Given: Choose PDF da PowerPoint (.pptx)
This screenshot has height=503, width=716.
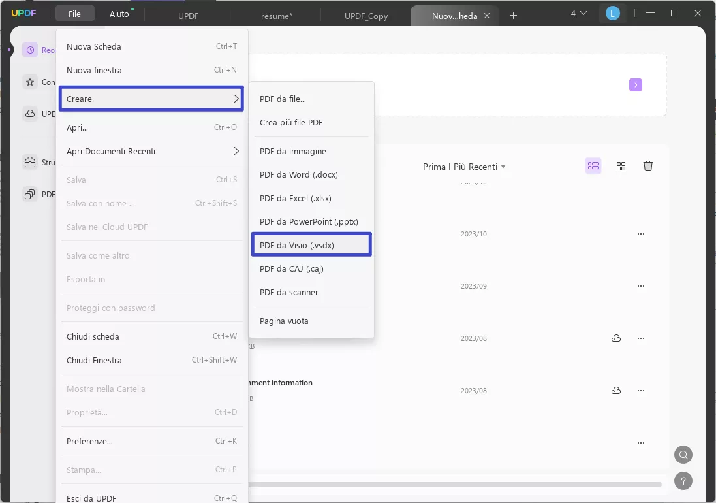Looking at the screenshot, I should [311, 221].
